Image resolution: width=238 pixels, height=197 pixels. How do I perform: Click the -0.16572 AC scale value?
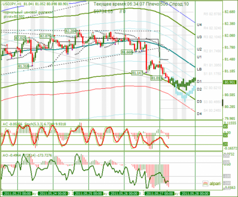tap(230, 148)
